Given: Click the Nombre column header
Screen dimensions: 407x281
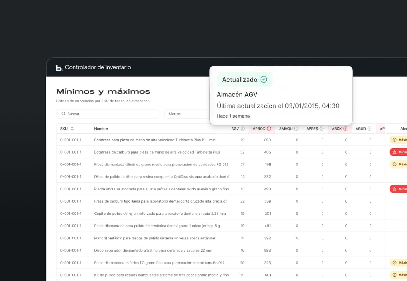Looking at the screenshot, I should coord(101,129).
